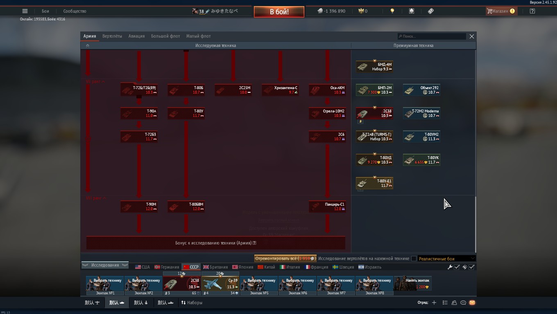The image size is (557, 314).
Task: Select the Т-90А vehicle
Action: point(139,113)
